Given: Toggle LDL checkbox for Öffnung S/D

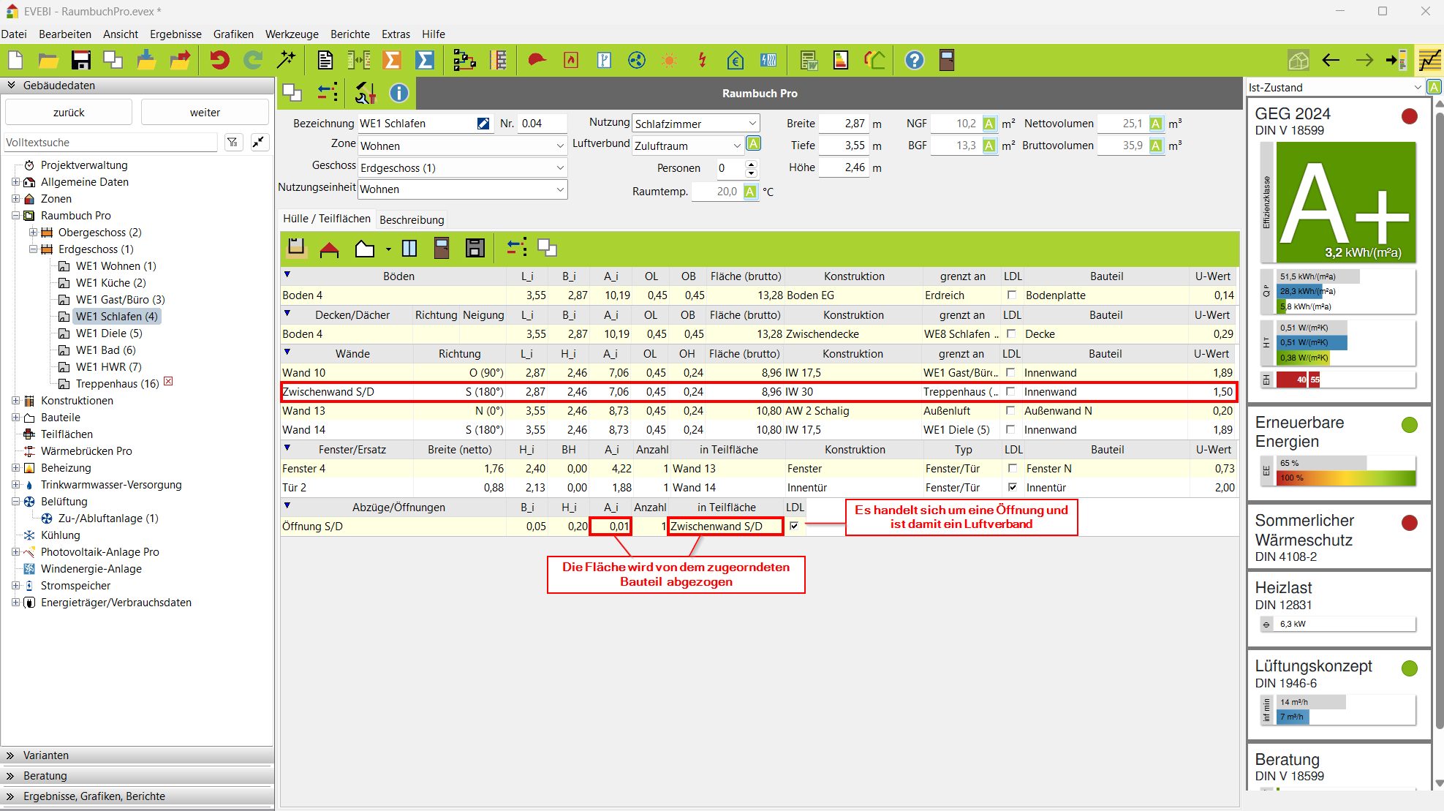Looking at the screenshot, I should pos(794,526).
